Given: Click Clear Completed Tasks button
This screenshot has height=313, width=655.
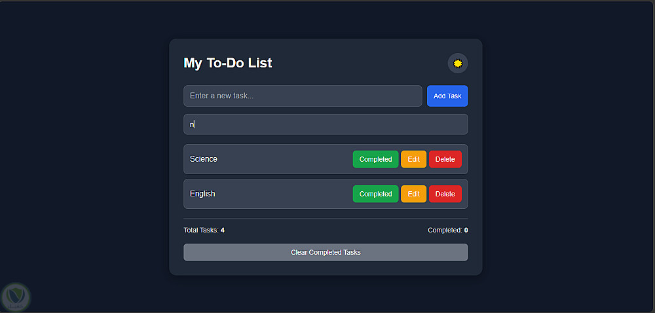Looking at the screenshot, I should [326, 252].
